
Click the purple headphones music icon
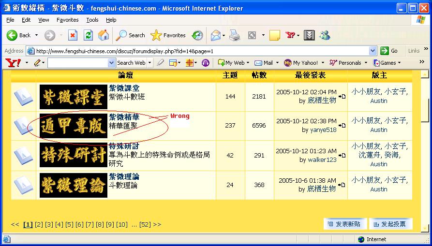(206, 63)
